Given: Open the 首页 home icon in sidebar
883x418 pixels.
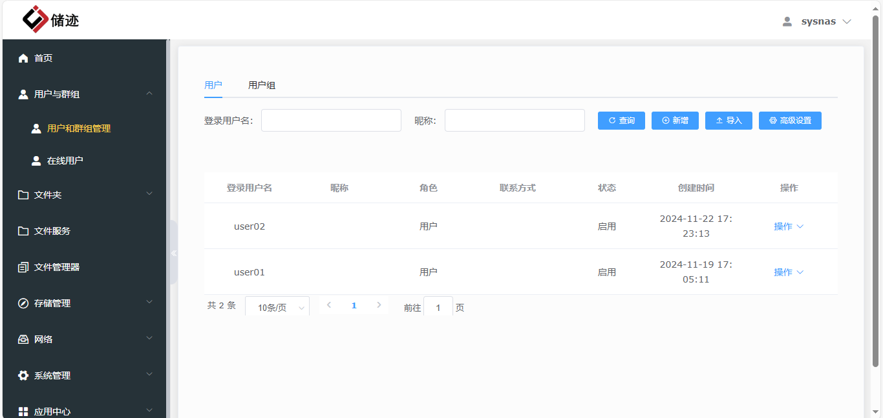Looking at the screenshot, I should [x=23, y=57].
